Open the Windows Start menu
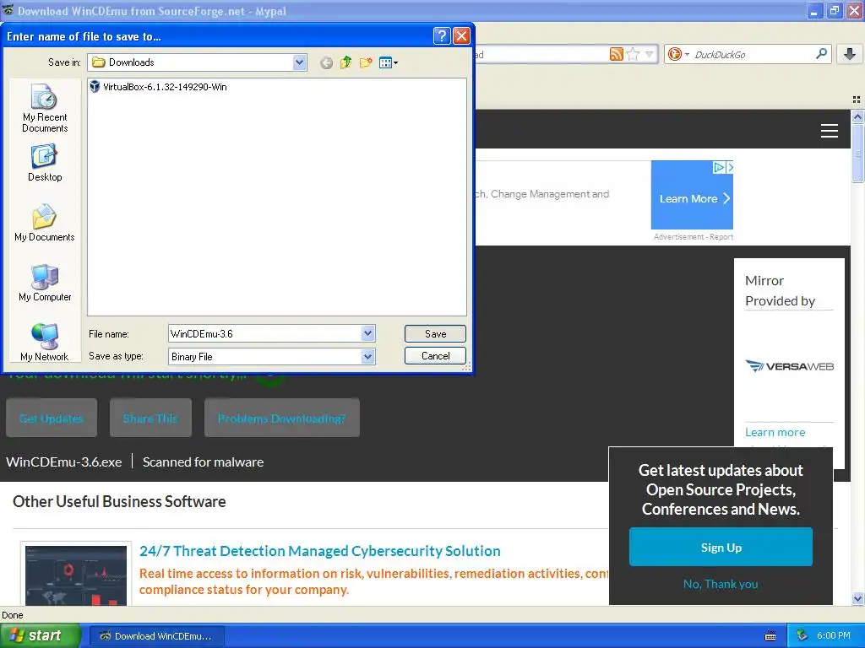 click(41, 636)
